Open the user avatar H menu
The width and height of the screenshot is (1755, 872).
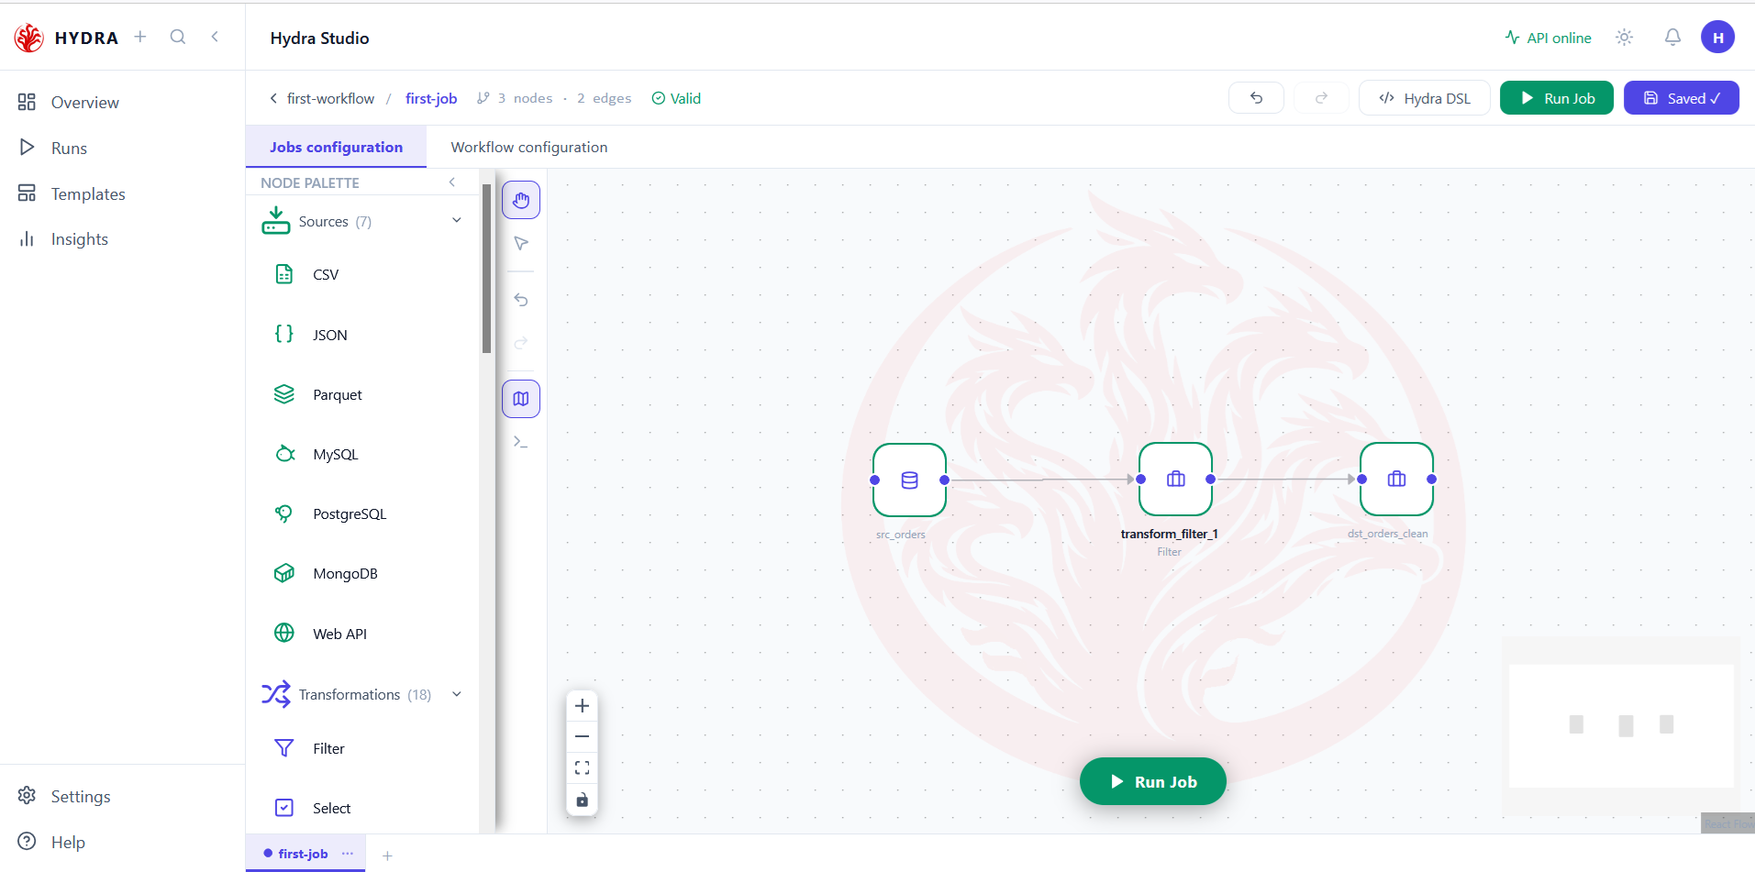point(1717,38)
